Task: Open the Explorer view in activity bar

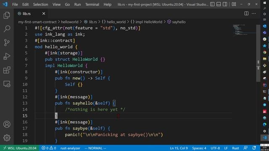Action: click(x=7, y=15)
